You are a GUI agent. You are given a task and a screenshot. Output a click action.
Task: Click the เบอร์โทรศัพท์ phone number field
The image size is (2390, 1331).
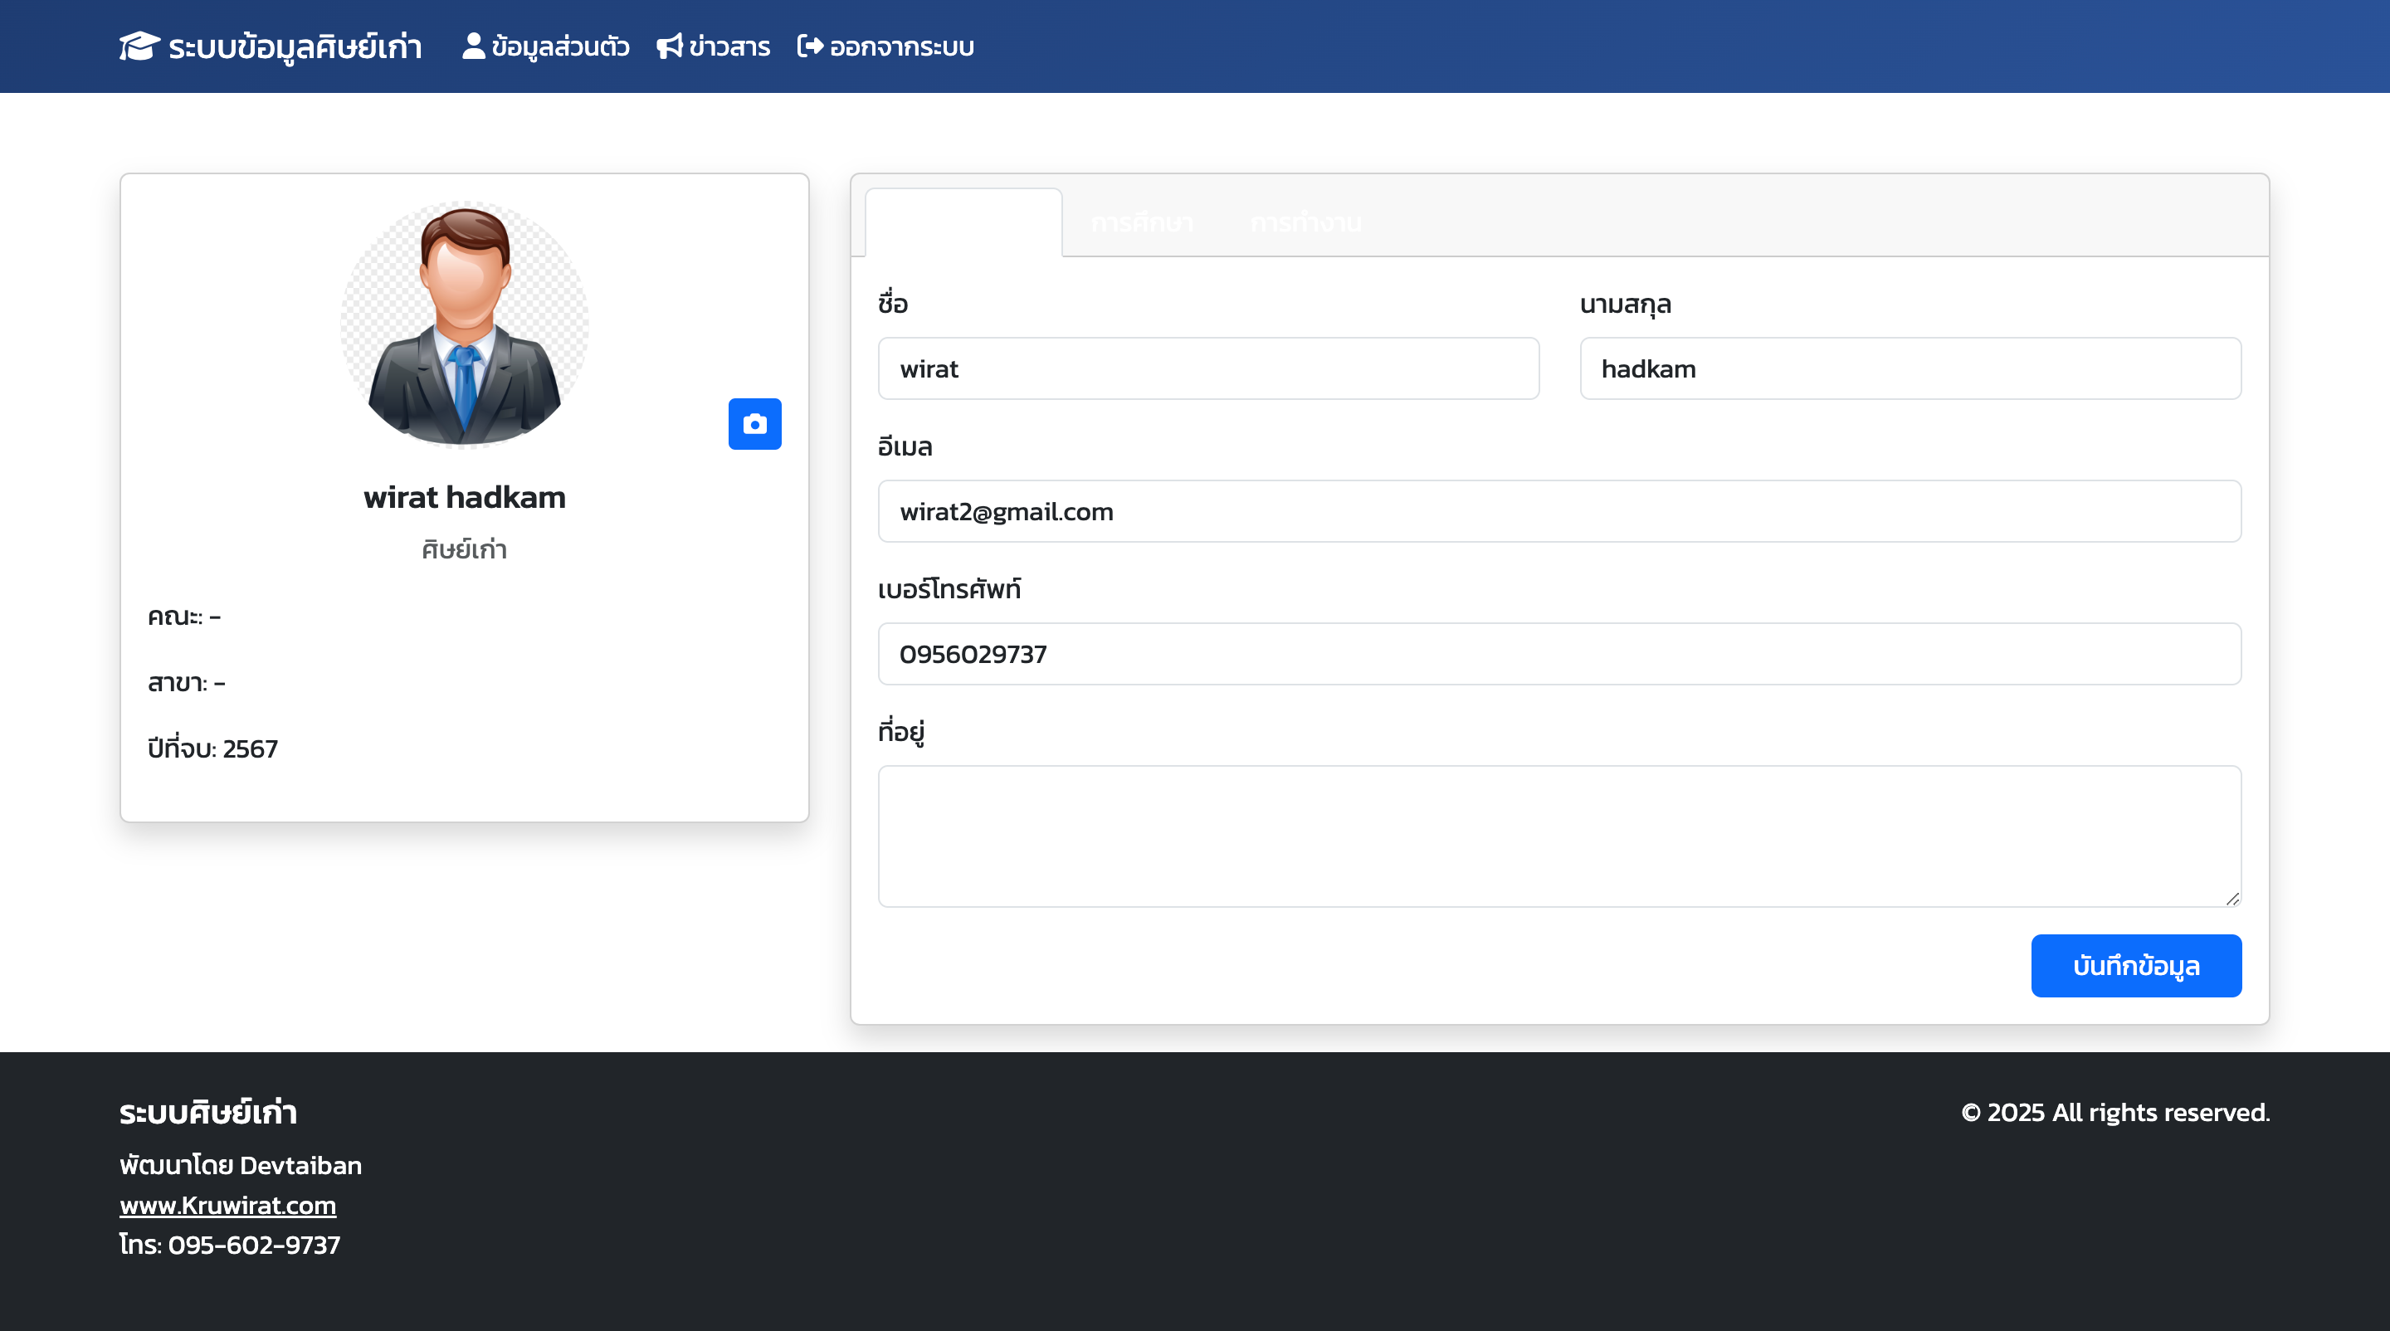[1558, 654]
